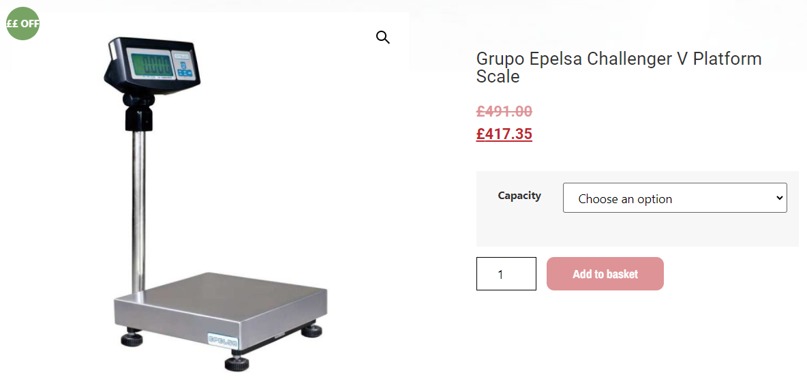Click the green ££ OFF sale badge
The image size is (807, 392).
22,23
